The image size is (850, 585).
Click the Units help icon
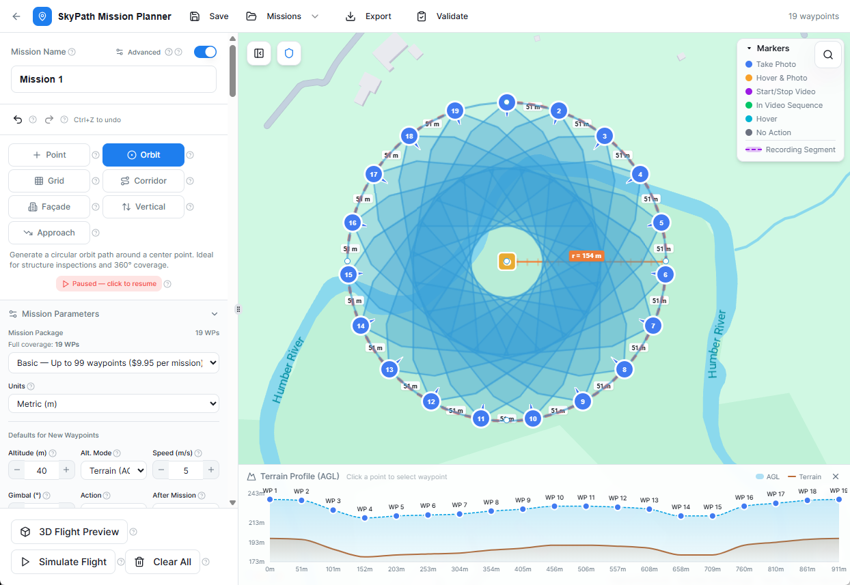(31, 386)
